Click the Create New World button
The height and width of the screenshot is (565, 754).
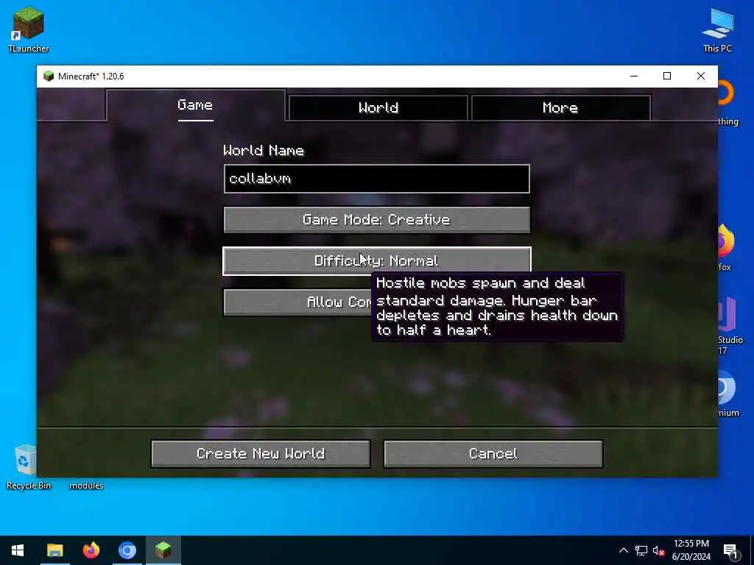pos(261,453)
